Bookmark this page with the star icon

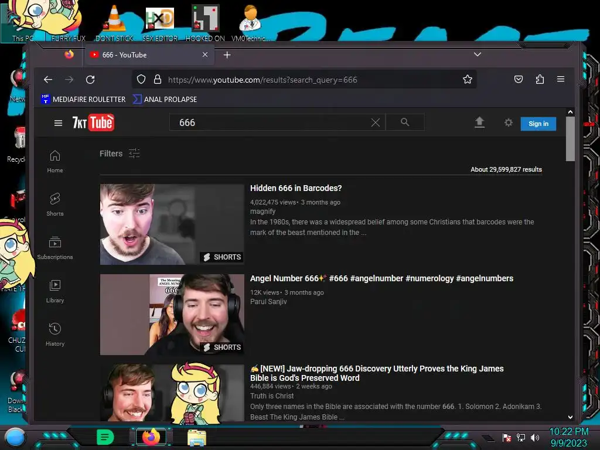(467, 80)
